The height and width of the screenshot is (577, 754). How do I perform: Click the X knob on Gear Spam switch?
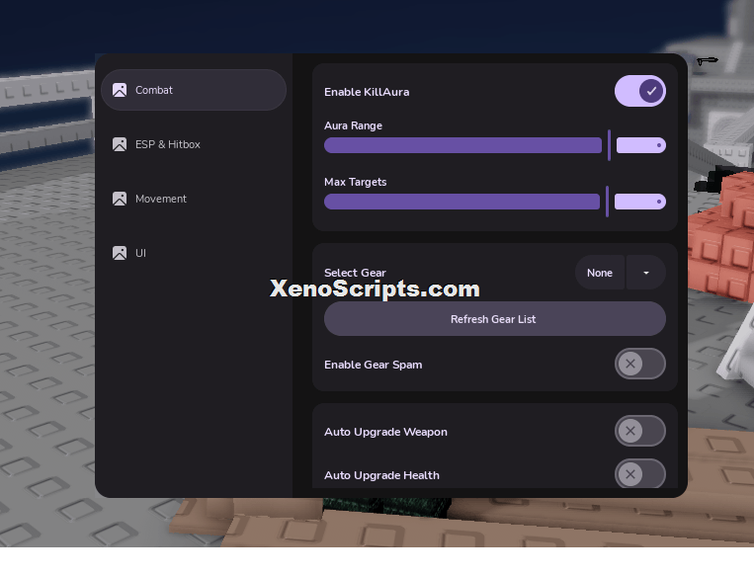pyautogui.click(x=629, y=364)
